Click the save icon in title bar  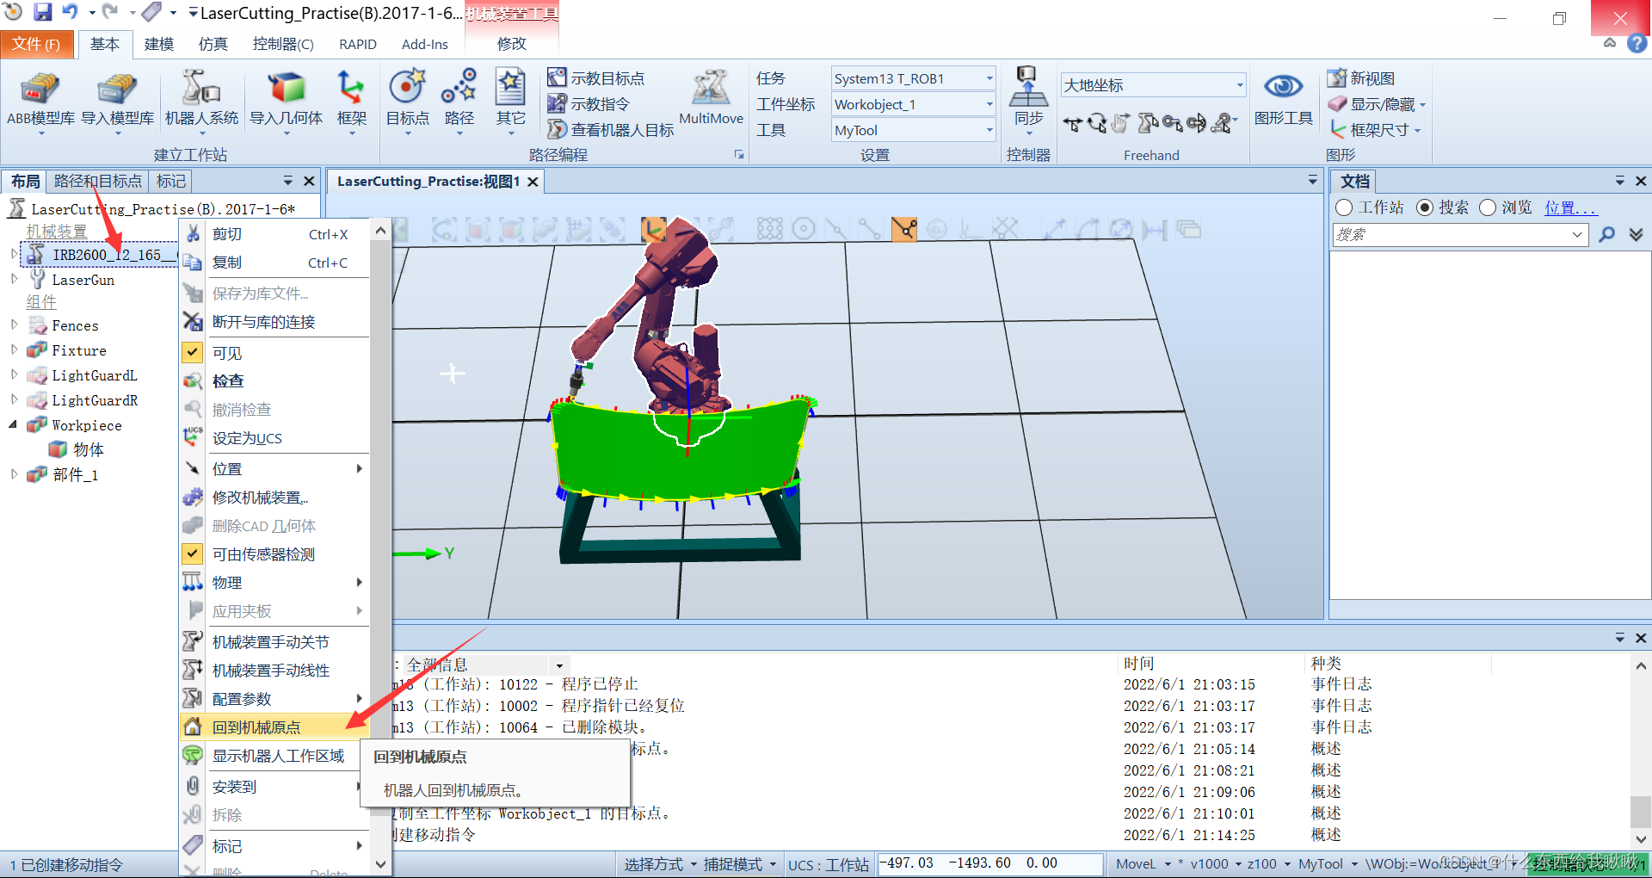point(42,12)
